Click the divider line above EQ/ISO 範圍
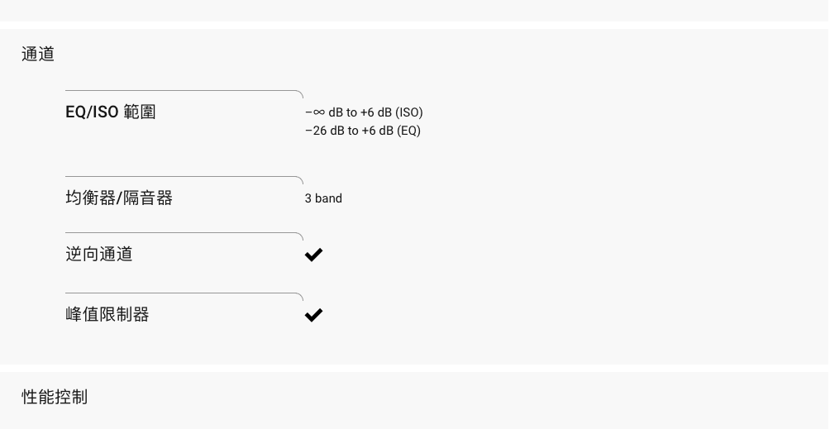 pos(184,91)
